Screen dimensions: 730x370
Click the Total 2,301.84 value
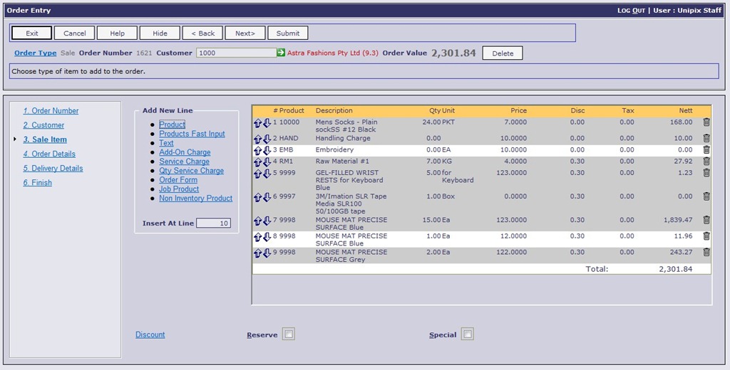click(676, 269)
